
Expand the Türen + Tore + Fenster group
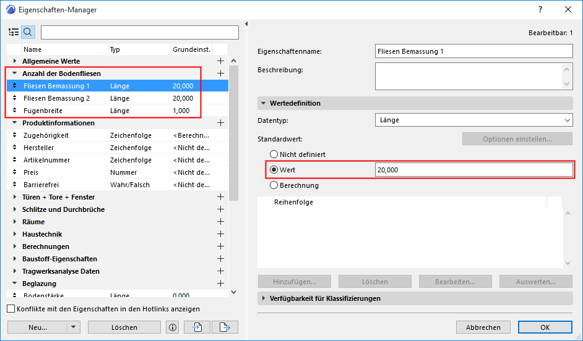(x=15, y=197)
